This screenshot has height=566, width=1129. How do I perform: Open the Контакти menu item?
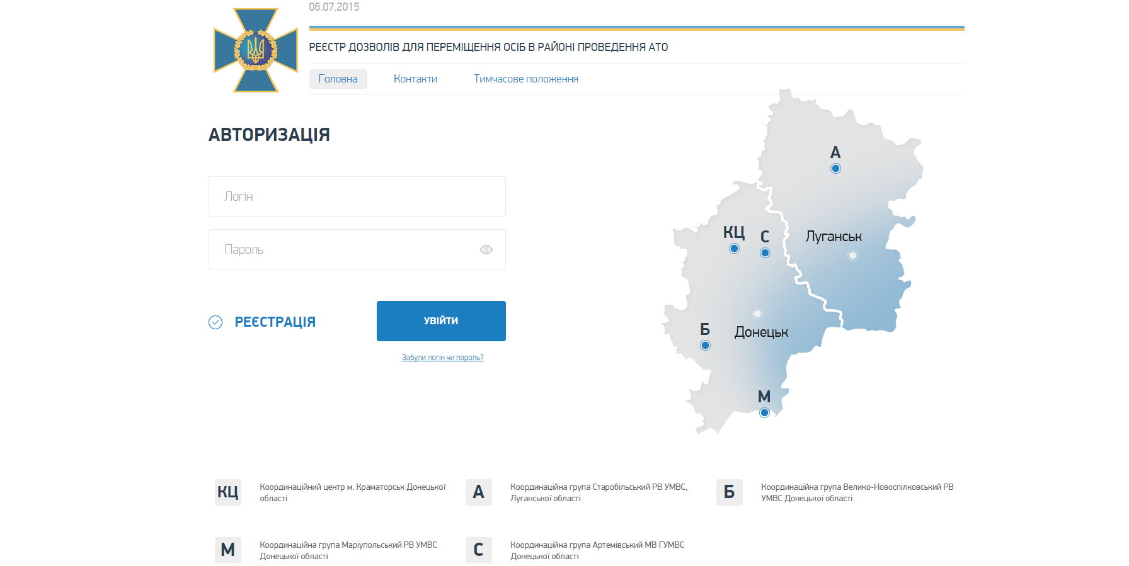415,79
